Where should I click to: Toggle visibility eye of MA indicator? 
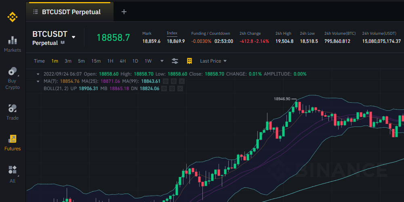(166, 82)
